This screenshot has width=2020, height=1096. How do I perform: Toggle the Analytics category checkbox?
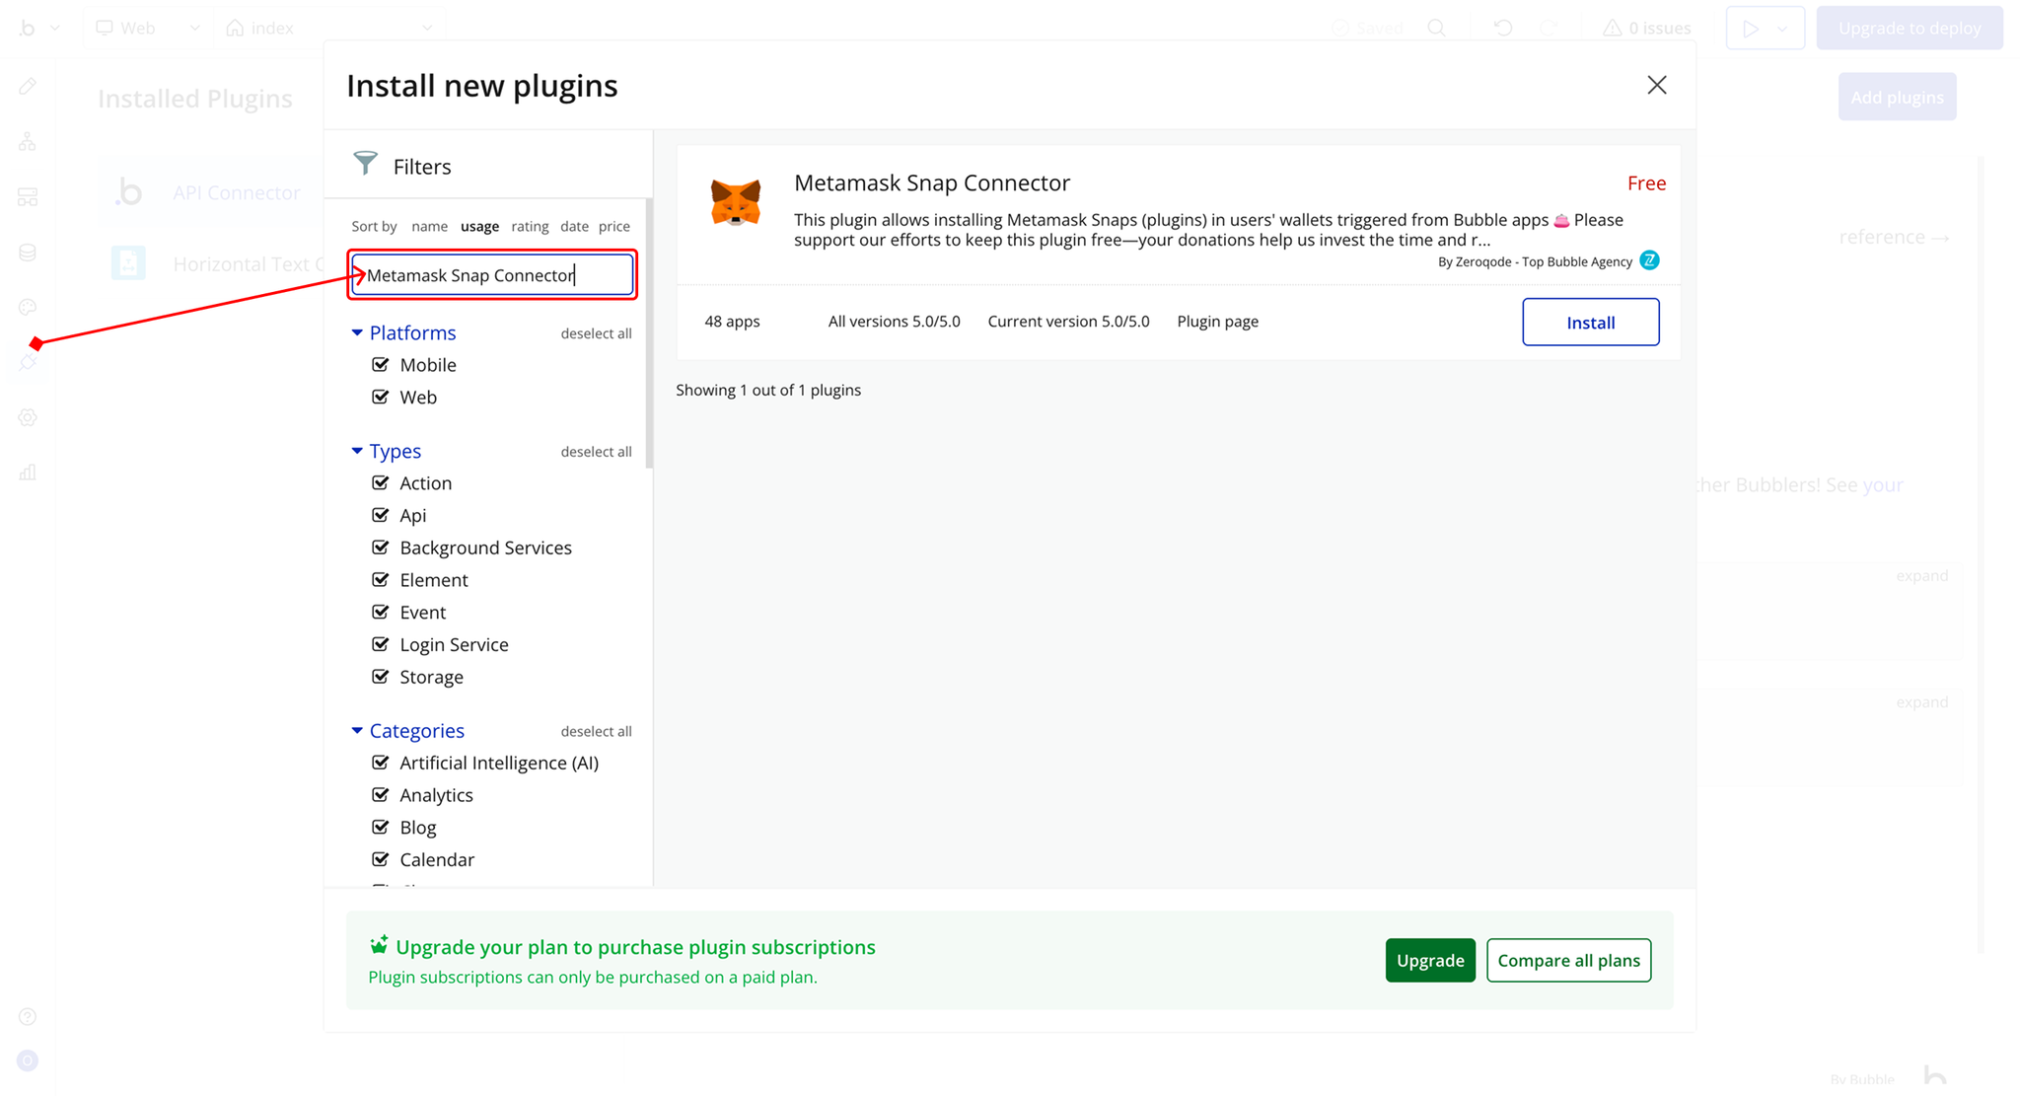click(381, 795)
